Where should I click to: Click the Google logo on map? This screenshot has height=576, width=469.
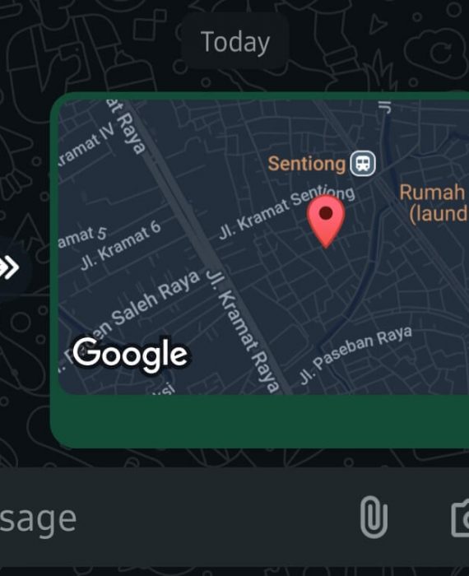point(130,355)
